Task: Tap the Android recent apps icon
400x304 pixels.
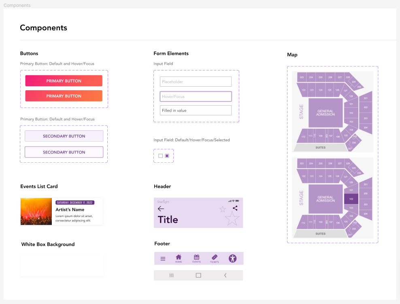Action: click(x=171, y=275)
